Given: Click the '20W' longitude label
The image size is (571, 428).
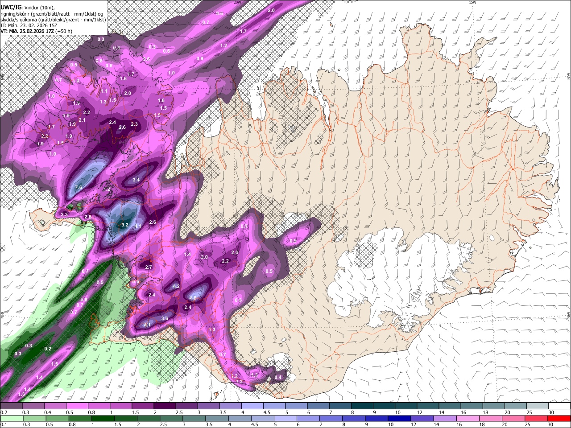Looking at the screenshot, I should click(238, 2).
